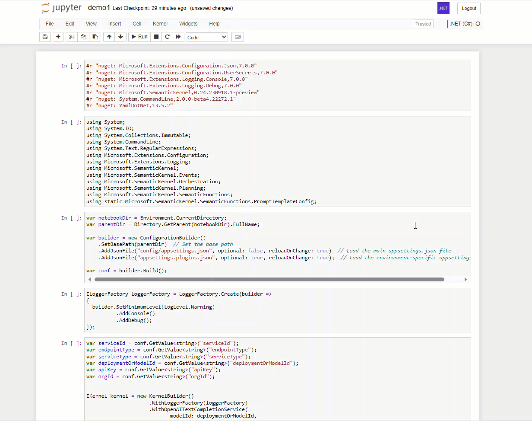The image size is (532, 421).
Task: Open the Cell menu
Action: 137,24
